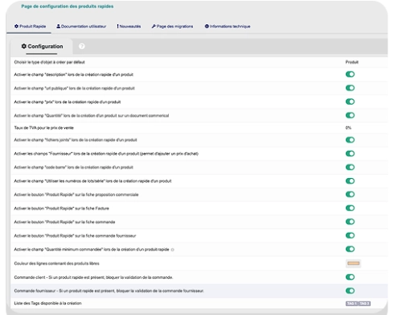Viewport: 394px width, 315px height.
Task: Click the Produit default object type value
Action: pos(352,62)
